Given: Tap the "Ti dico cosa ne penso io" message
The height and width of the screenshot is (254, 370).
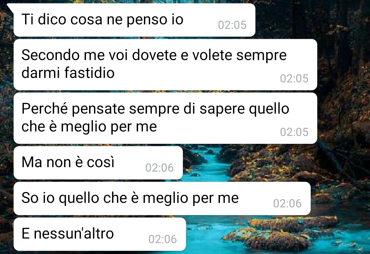Looking at the screenshot, I should 135,20.
